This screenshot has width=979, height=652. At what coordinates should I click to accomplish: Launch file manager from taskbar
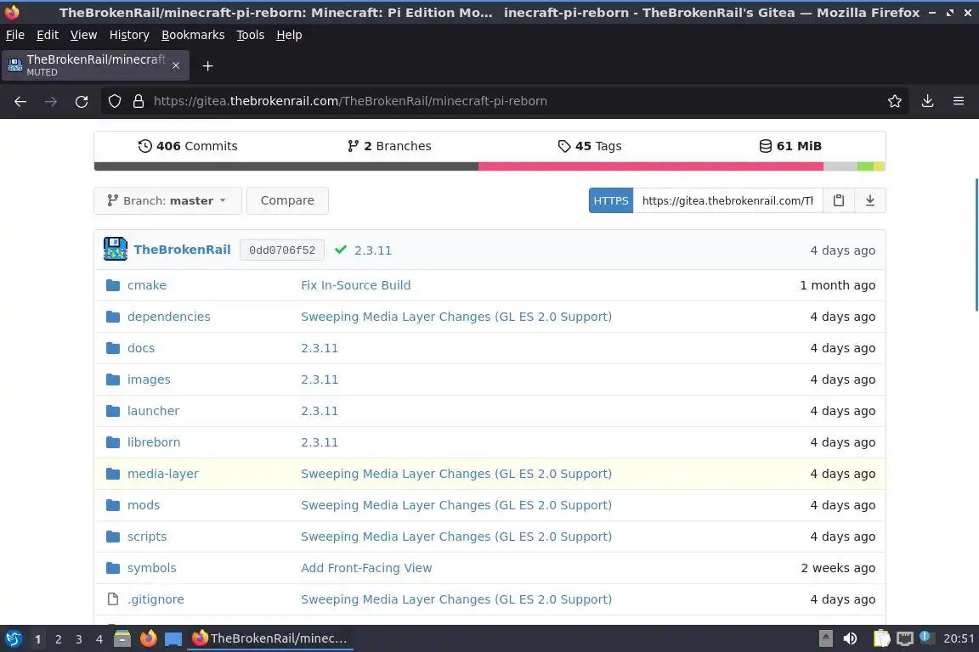(x=122, y=638)
